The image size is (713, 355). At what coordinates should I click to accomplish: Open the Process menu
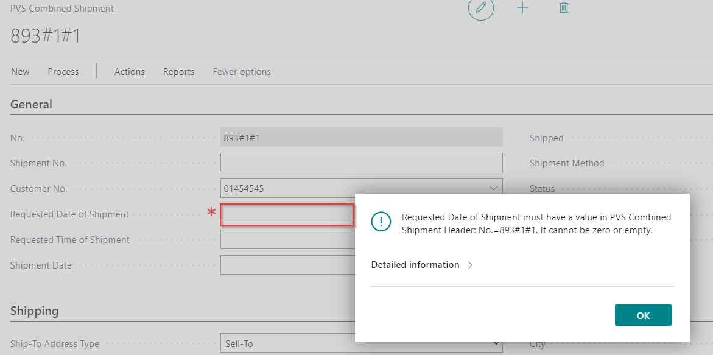point(63,72)
